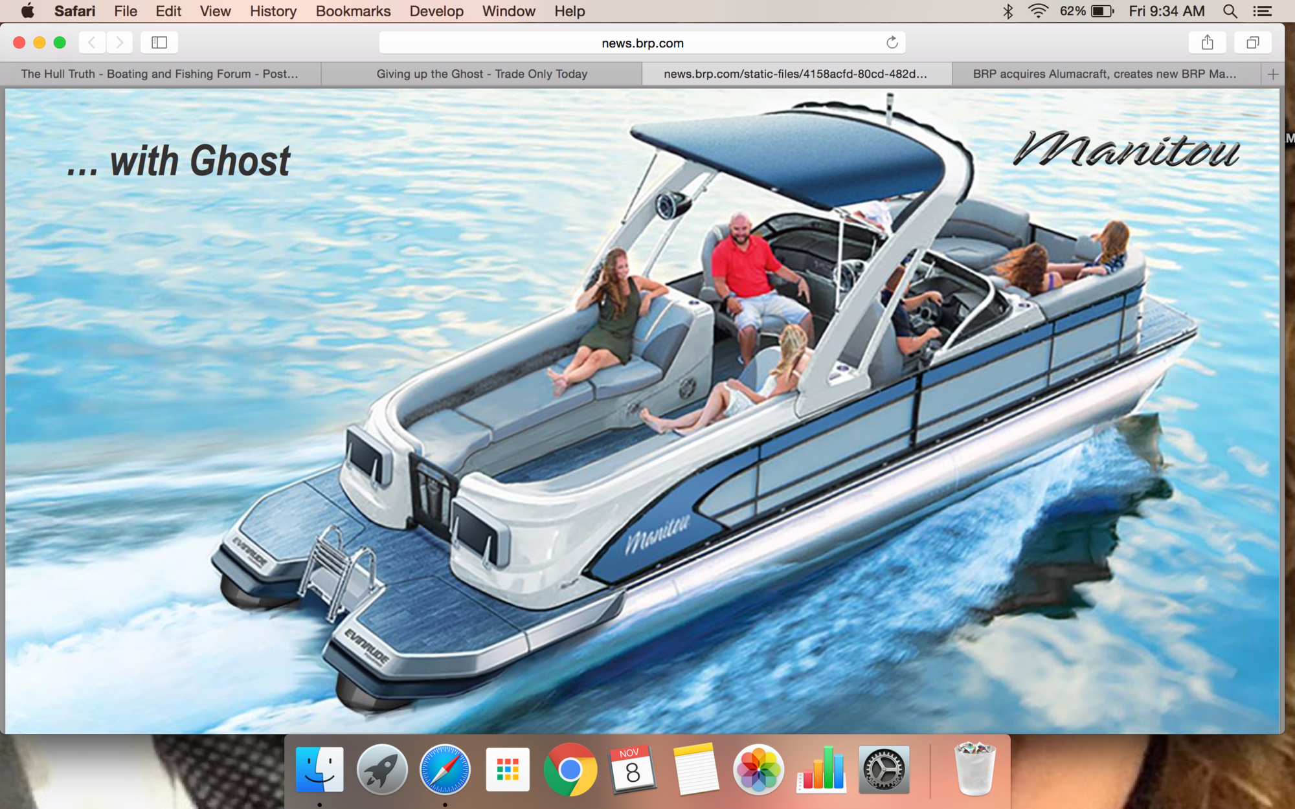Open the Edit menu
The image size is (1295, 809).
tap(168, 11)
